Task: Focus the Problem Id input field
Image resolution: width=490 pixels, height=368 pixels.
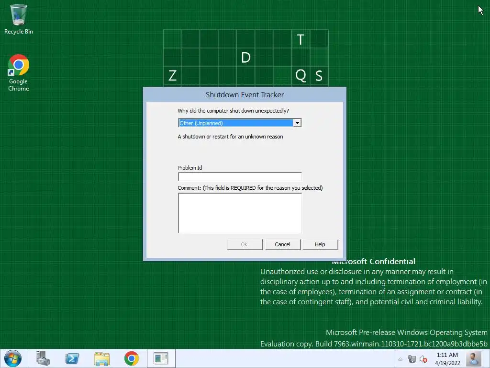Action: point(240,177)
